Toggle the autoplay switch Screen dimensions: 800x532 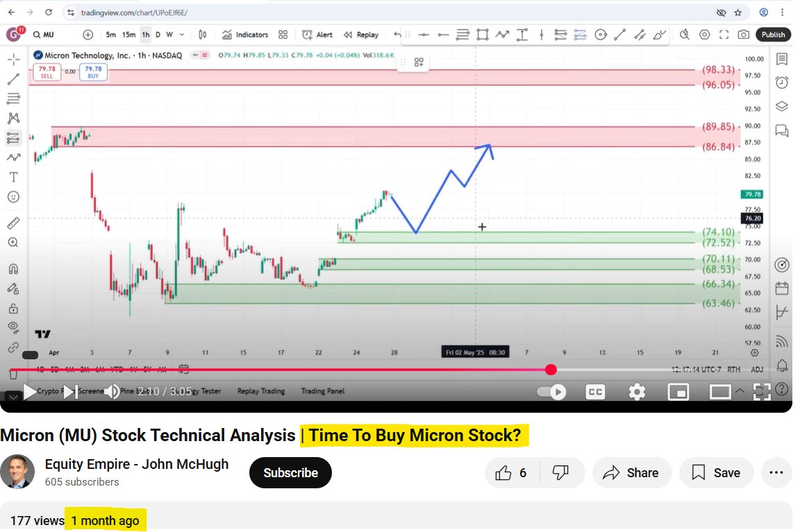pyautogui.click(x=551, y=391)
